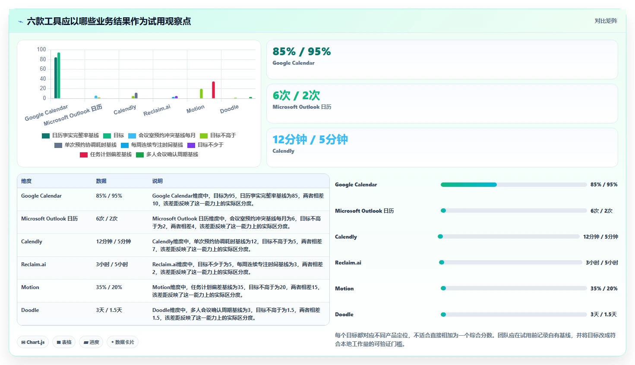The image size is (635, 365).
Task: Open the 85% / 95% Google Calendar card
Action: pos(442,60)
